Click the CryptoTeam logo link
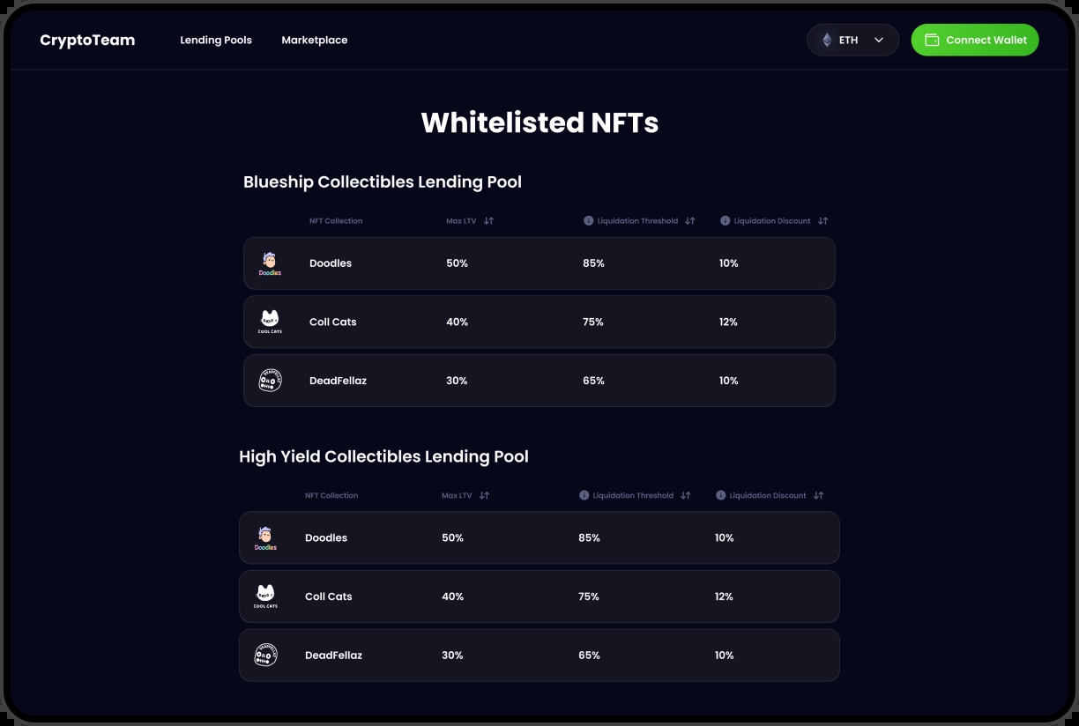The width and height of the screenshot is (1079, 726). pos(87,41)
